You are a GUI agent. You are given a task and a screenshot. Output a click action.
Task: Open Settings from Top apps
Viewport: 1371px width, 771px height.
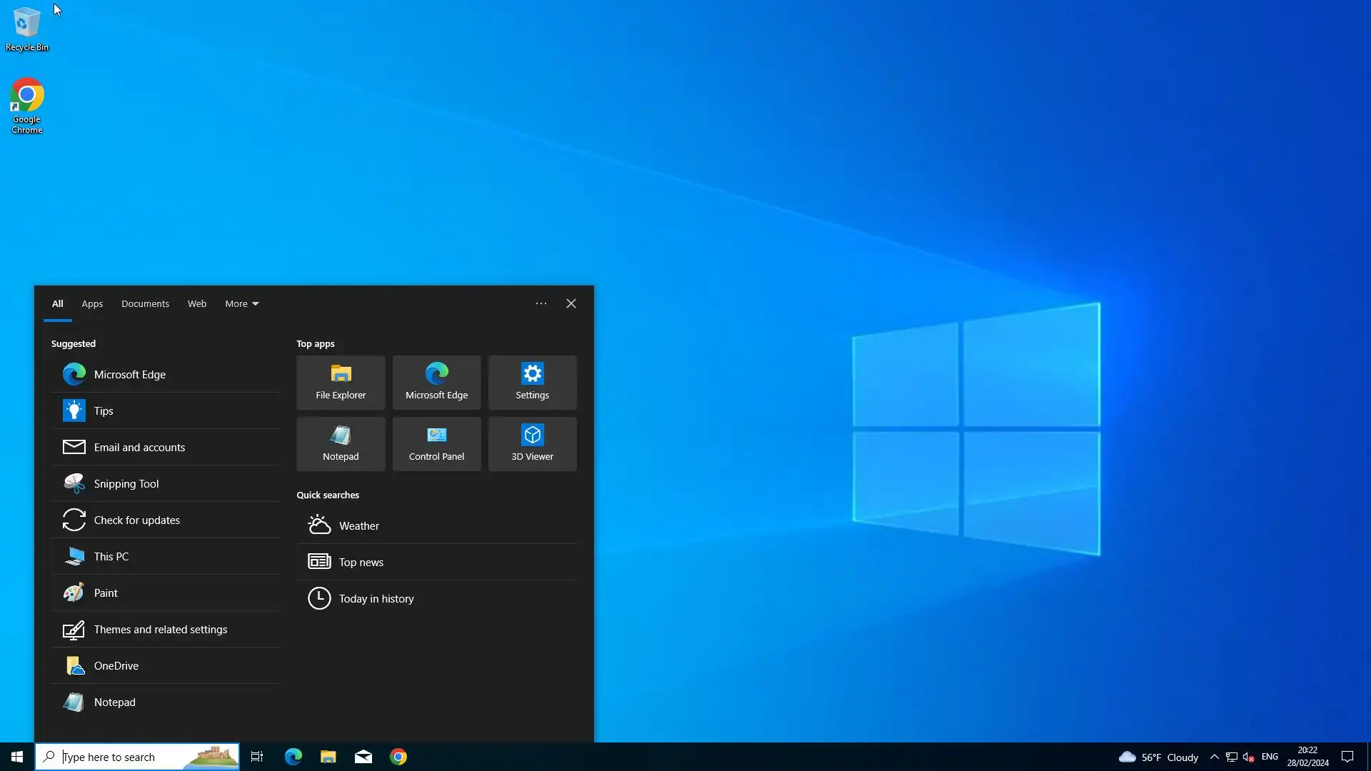(x=532, y=383)
